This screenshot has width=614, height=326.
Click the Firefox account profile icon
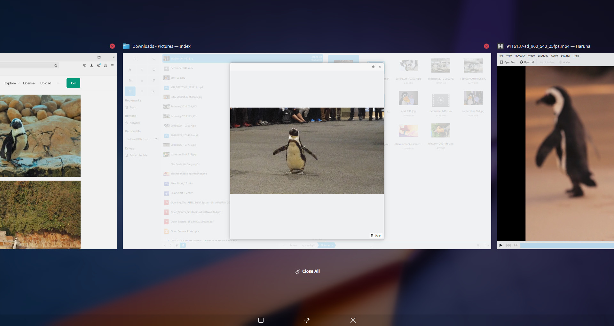pyautogui.click(x=99, y=66)
